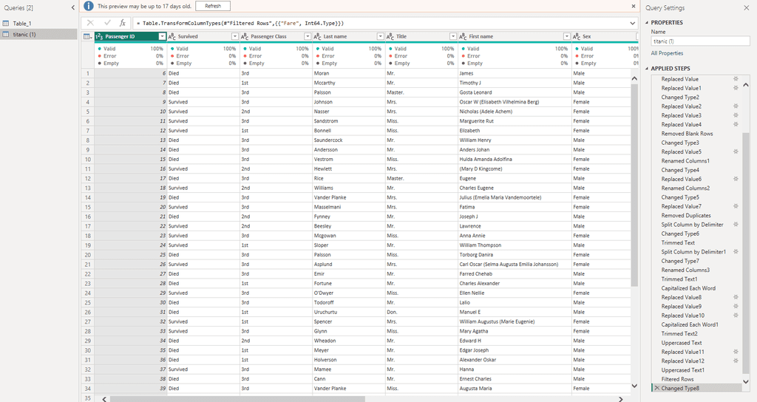
Task: Expand the formula bar chevron
Action: 633,23
